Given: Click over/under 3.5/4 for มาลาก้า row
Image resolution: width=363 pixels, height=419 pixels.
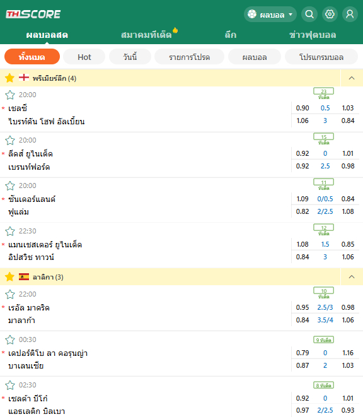Looking at the screenshot, I should point(325,320).
